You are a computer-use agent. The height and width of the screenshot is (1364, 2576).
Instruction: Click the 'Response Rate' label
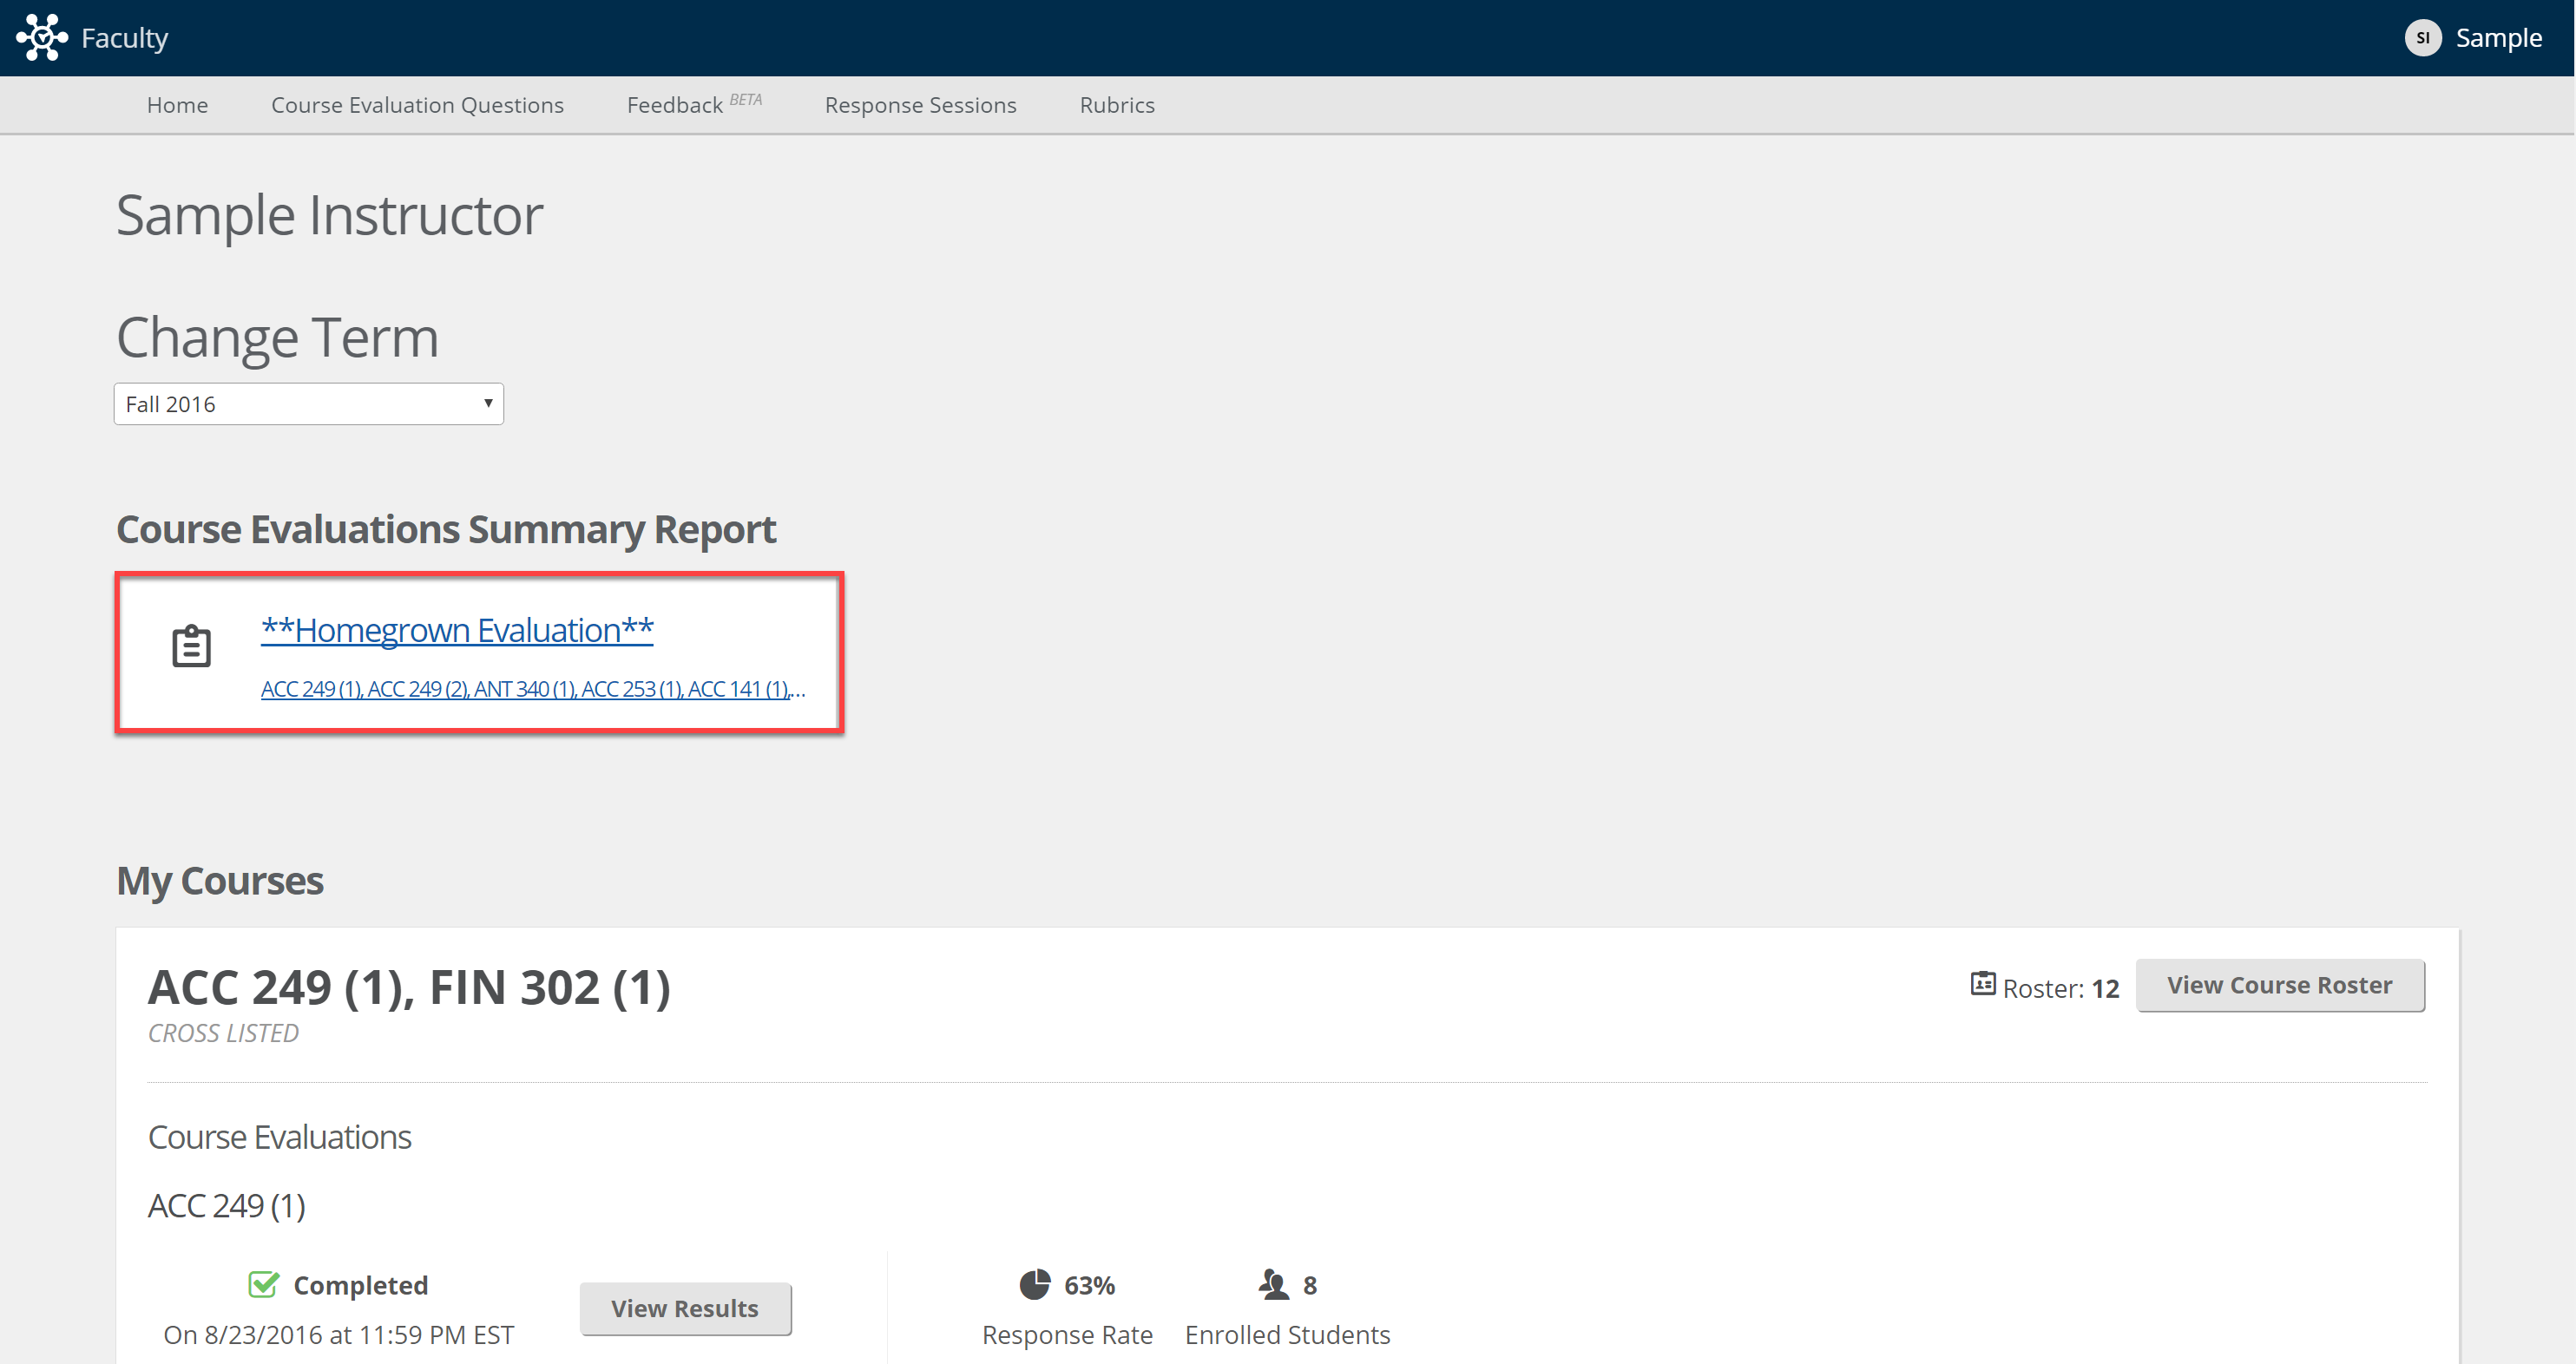(1067, 1335)
